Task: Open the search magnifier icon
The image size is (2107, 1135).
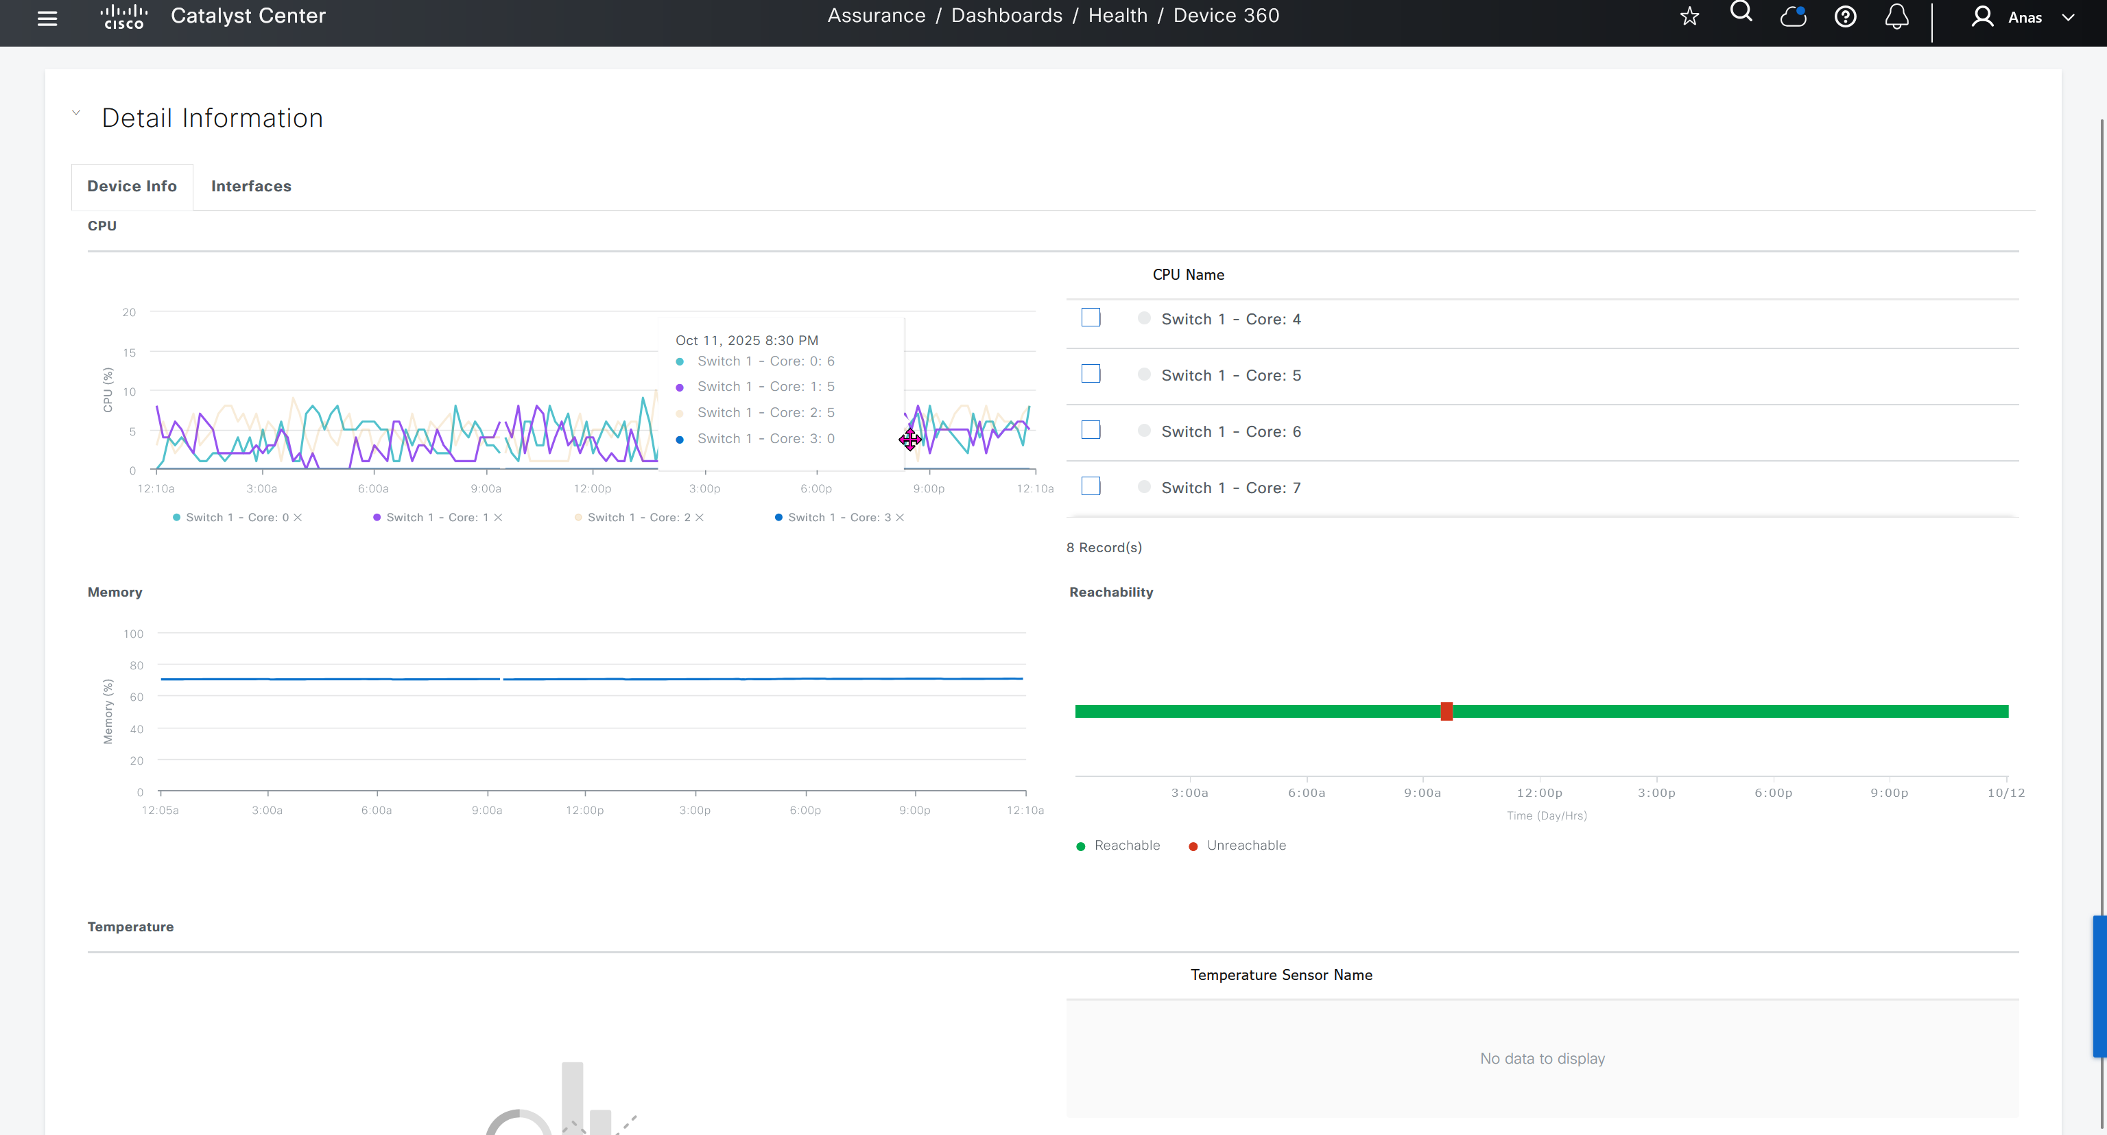Action: pos(1741,12)
